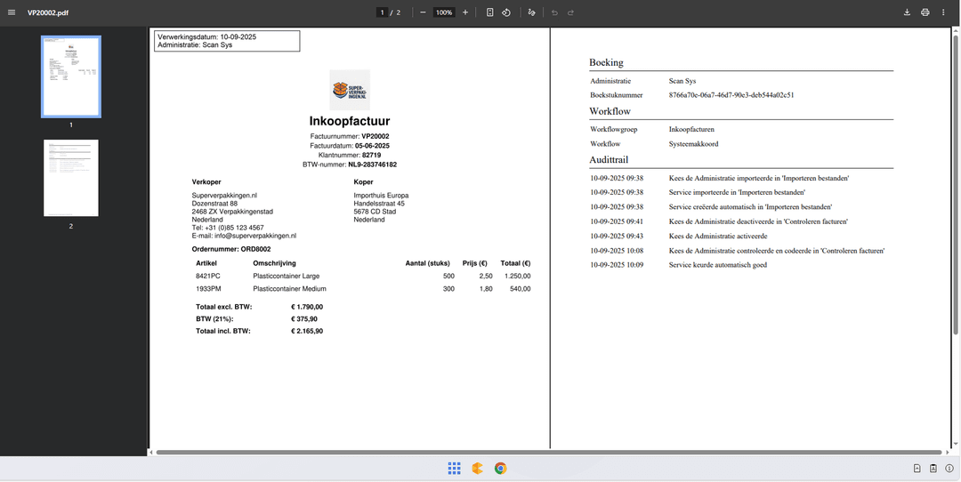The width and height of the screenshot is (961, 482).
Task: Open the app launcher grid in the taskbar
Action: (x=454, y=469)
